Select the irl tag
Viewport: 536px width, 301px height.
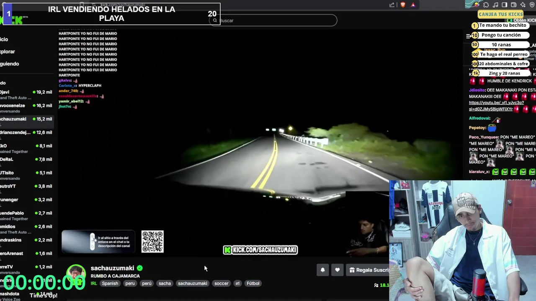tap(237, 283)
